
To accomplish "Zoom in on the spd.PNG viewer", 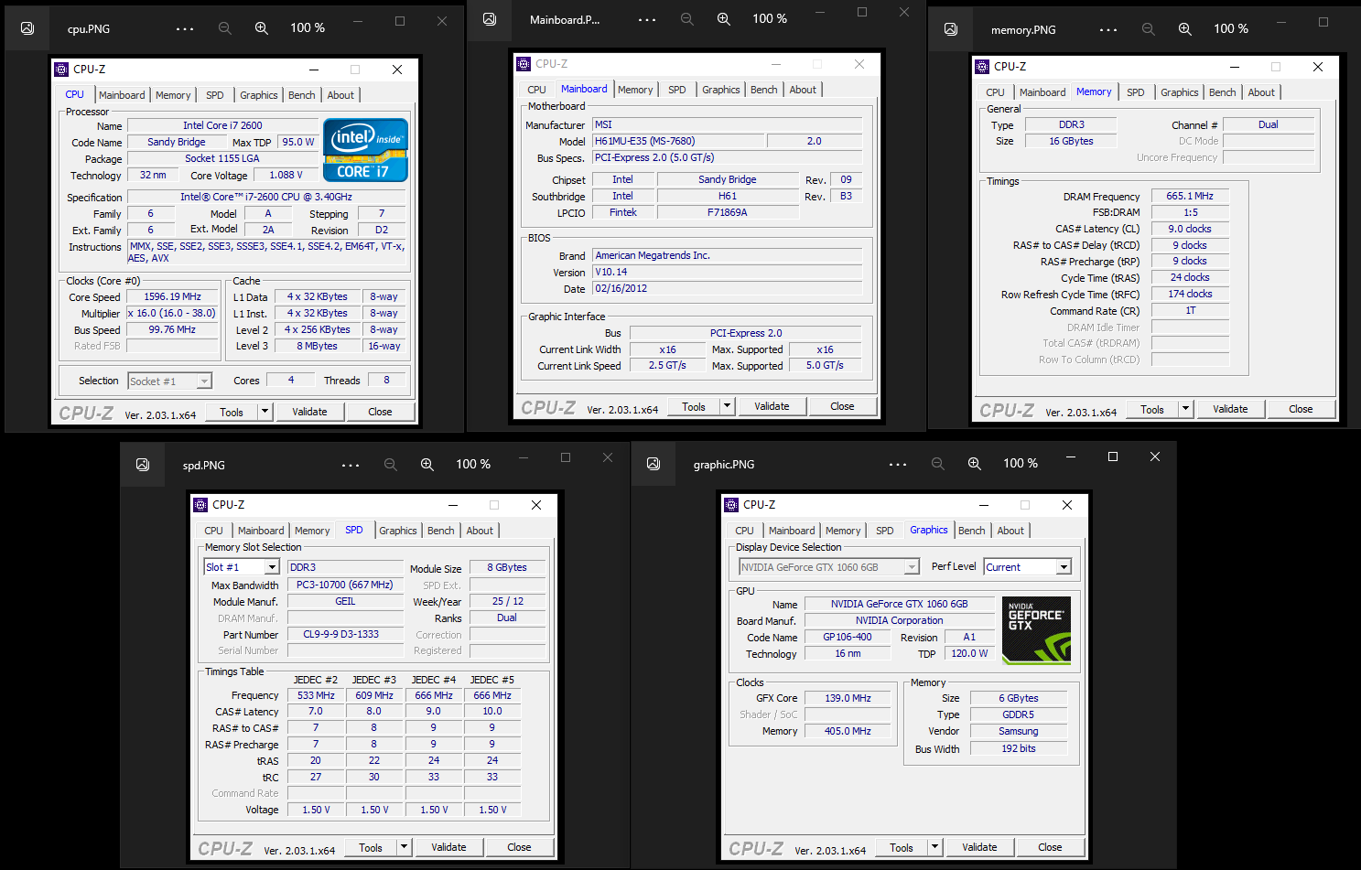I will coord(427,465).
